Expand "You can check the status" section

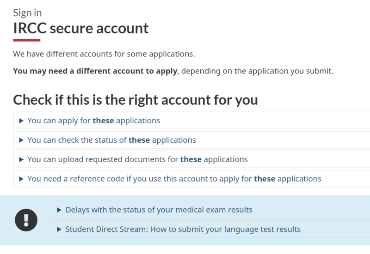click(x=112, y=140)
